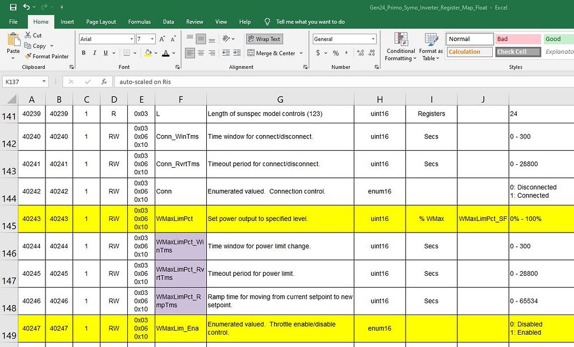Screen dimensions: 574x347
Task: Click the Insert Function fx icon
Action: coord(104,82)
